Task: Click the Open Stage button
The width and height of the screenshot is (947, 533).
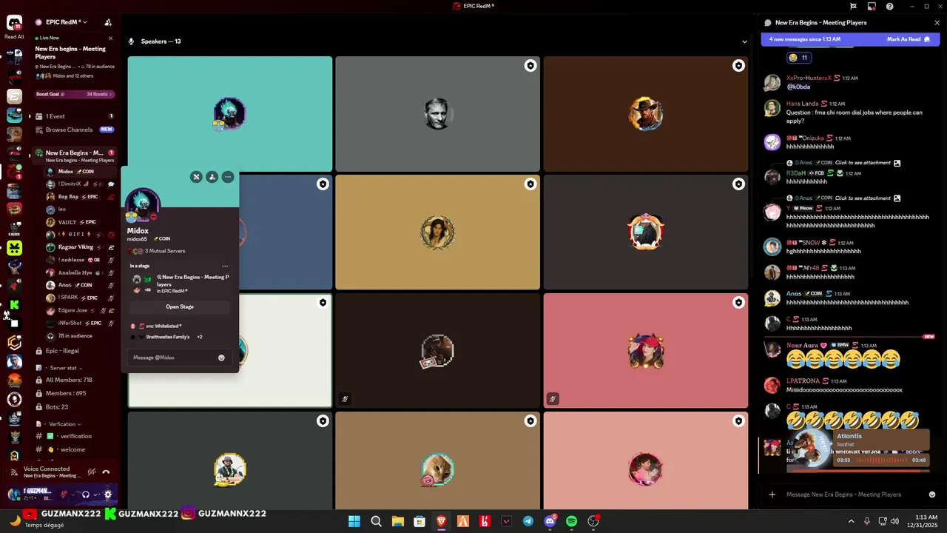Action: [x=180, y=306]
